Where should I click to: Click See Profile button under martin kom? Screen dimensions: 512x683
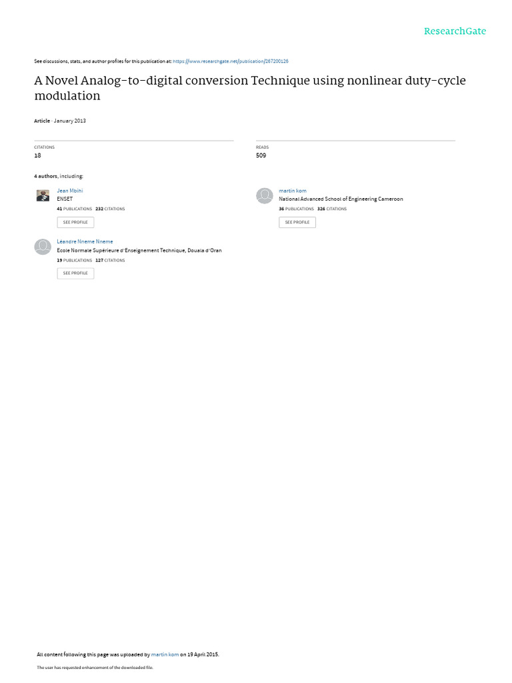(x=297, y=222)
